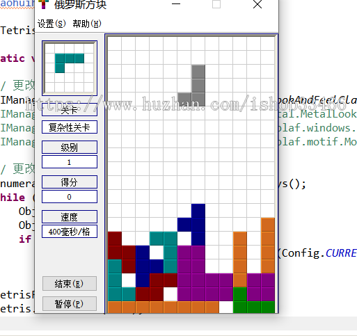Click the 'if' keyword in code editor
The height and width of the screenshot is (336, 357).
pos(25,239)
